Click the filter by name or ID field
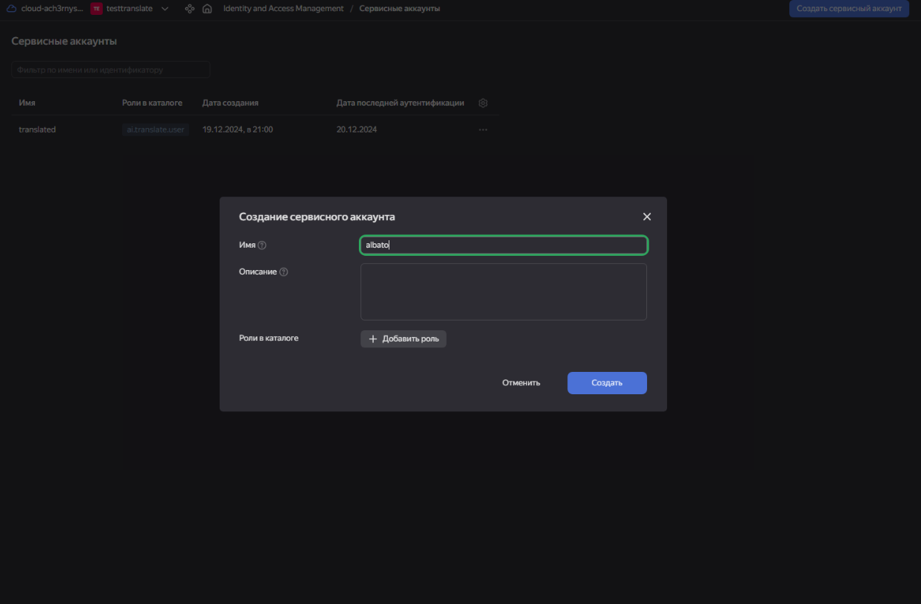 click(110, 70)
